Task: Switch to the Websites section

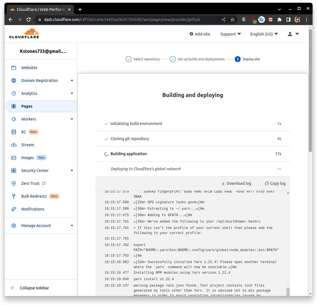Action: (29, 67)
